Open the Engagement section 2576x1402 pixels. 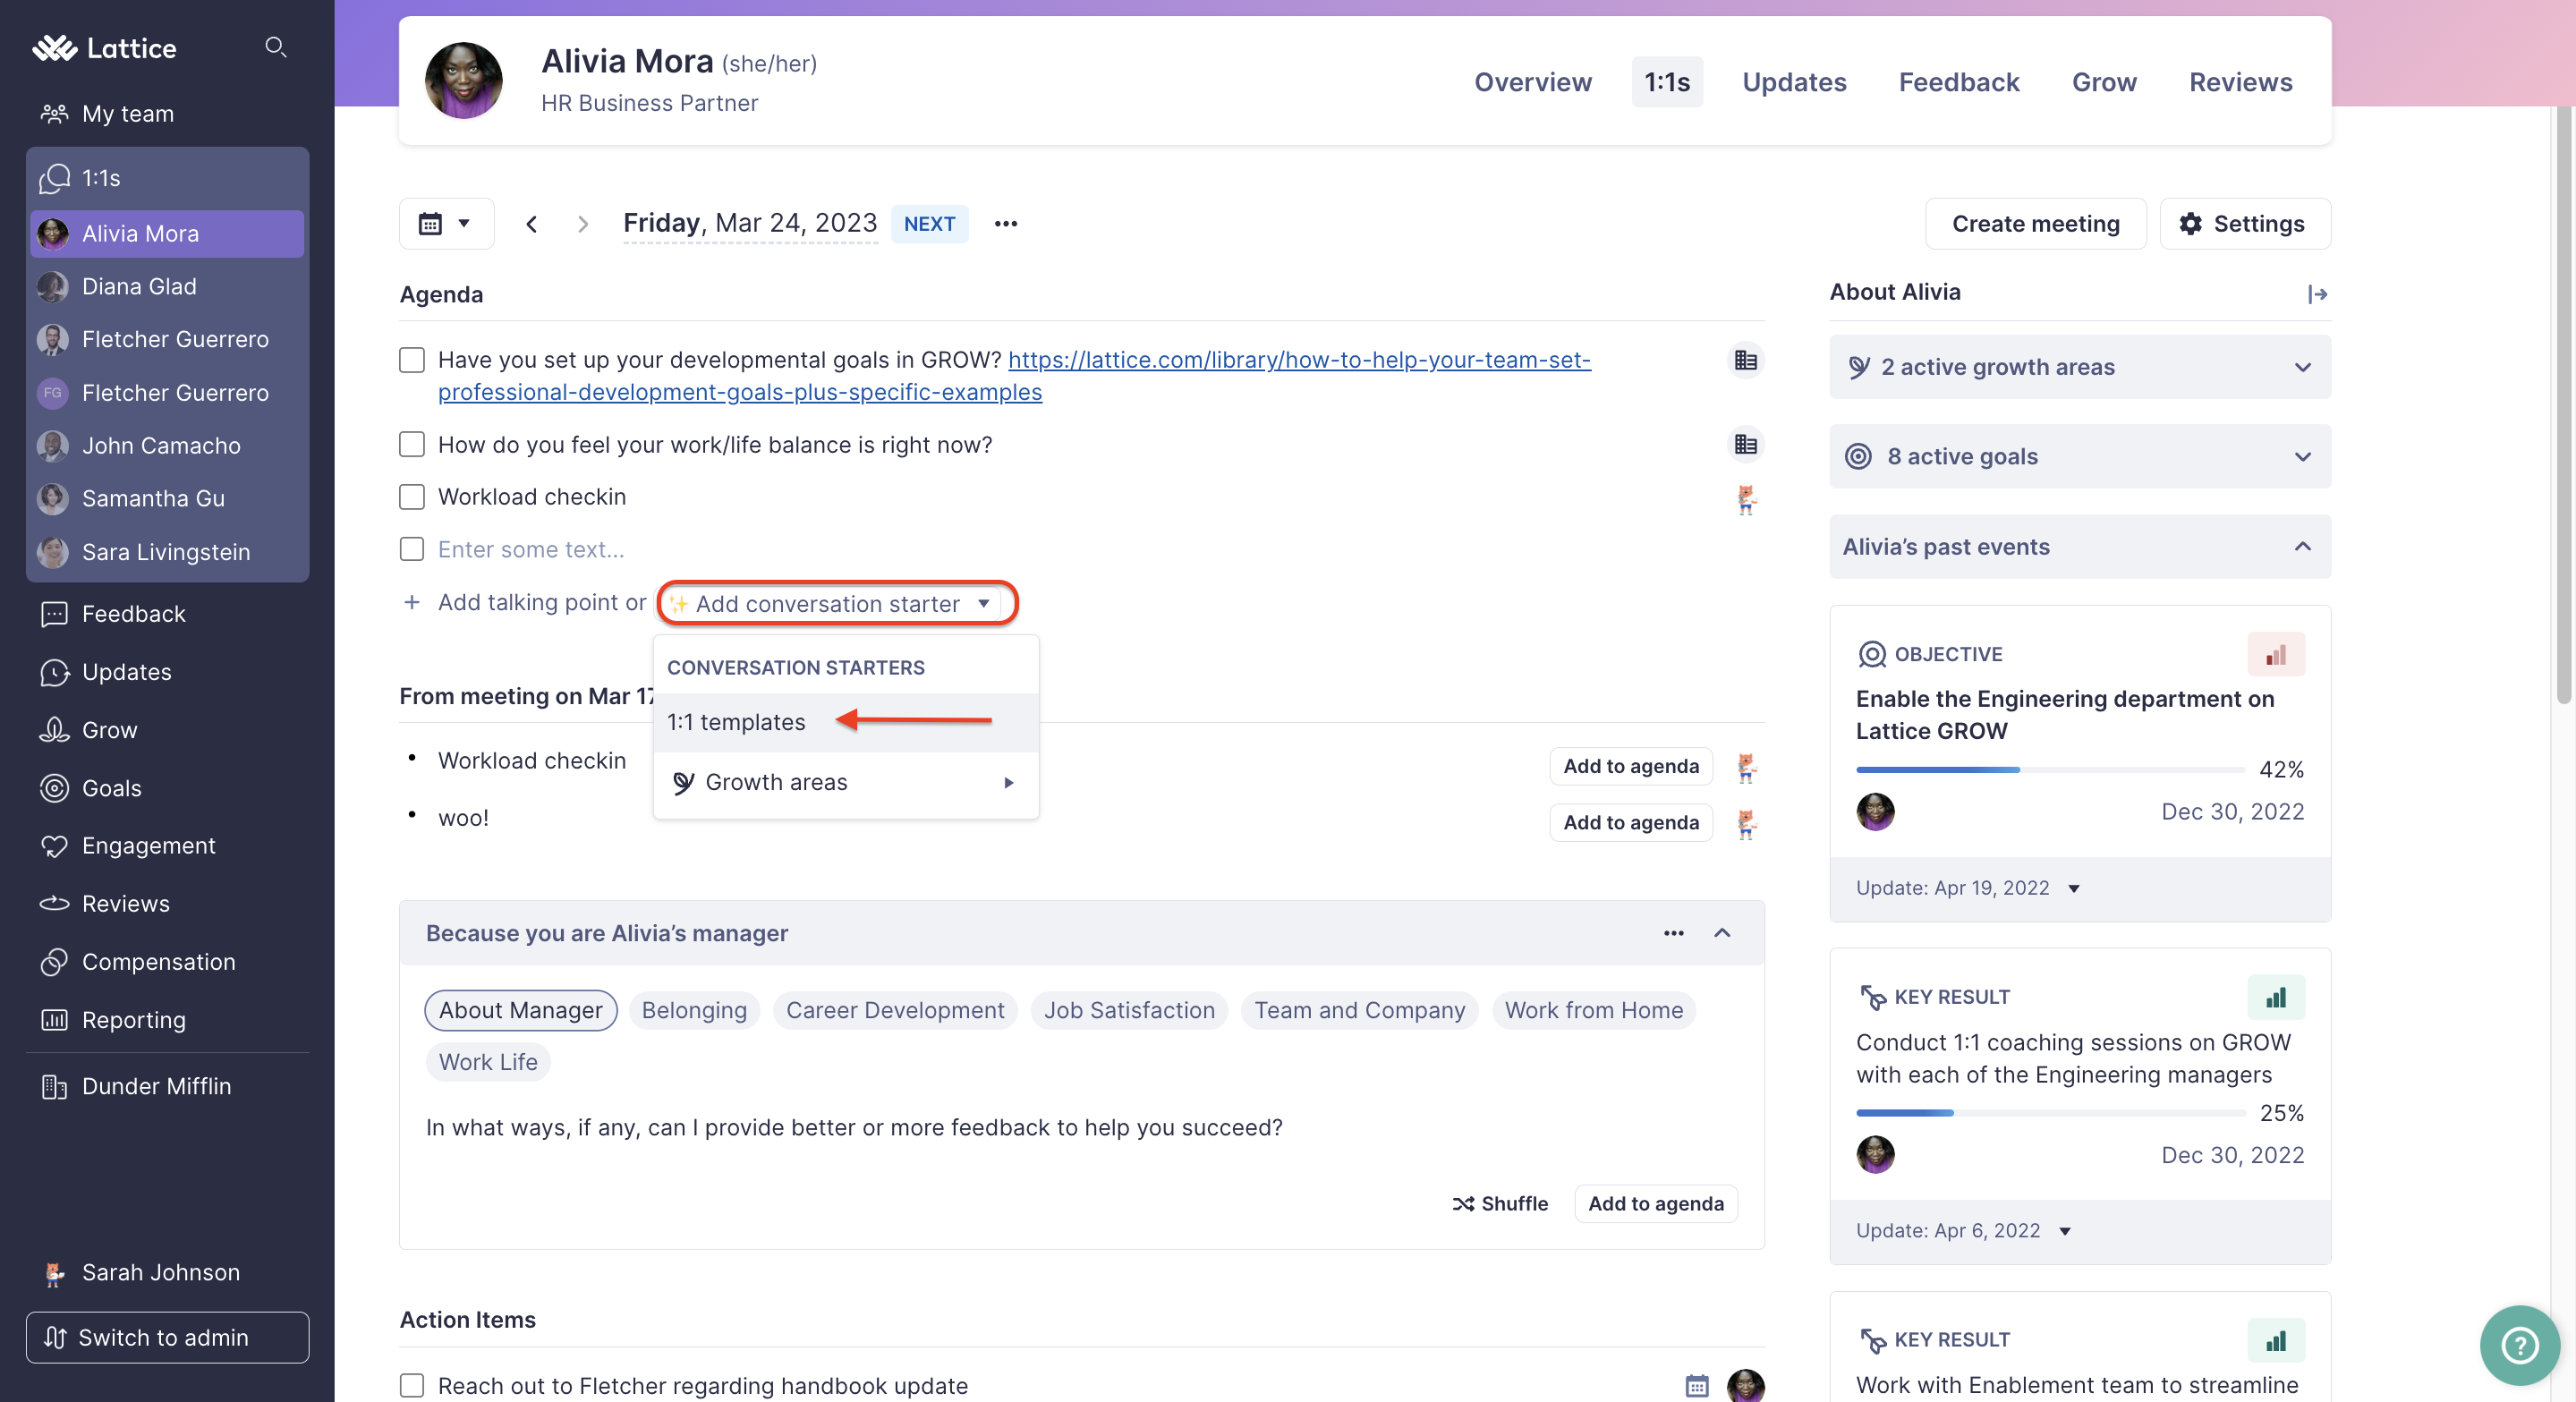(x=148, y=846)
